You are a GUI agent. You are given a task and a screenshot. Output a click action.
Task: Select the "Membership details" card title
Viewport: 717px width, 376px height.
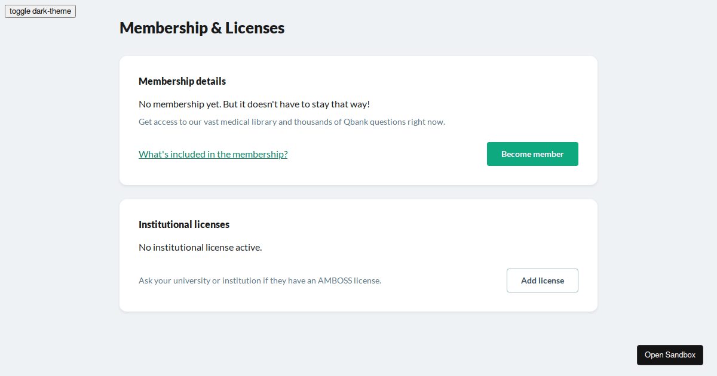click(x=182, y=81)
